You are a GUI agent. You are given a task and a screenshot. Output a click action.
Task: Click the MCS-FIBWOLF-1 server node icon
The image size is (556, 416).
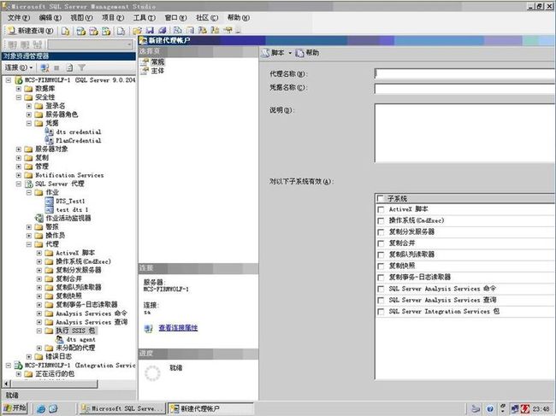[19, 80]
